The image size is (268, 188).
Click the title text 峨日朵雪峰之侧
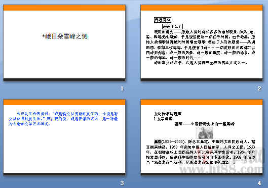tap(65, 36)
